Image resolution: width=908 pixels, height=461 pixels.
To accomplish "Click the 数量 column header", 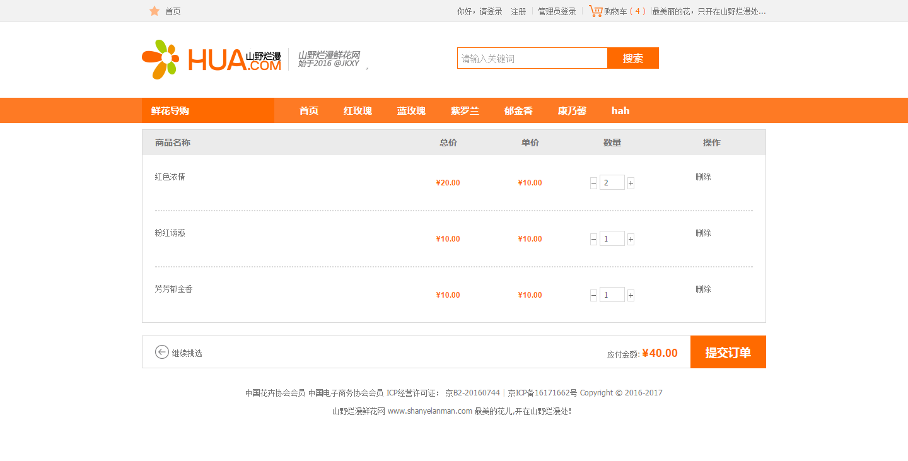I will [612, 143].
